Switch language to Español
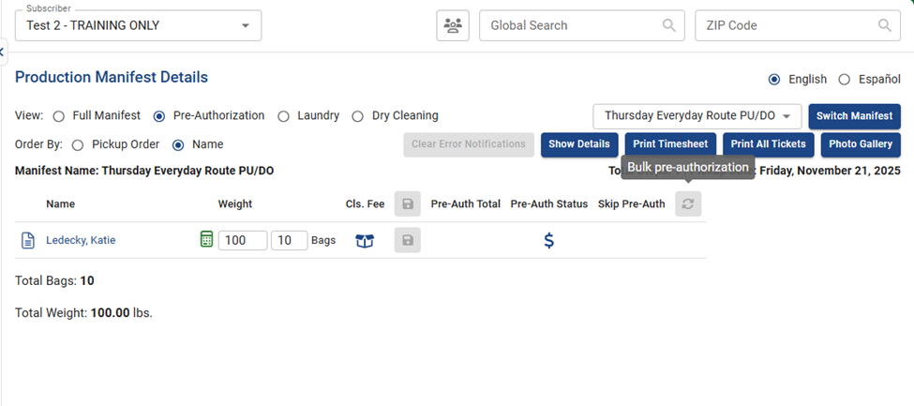 pyautogui.click(x=845, y=80)
